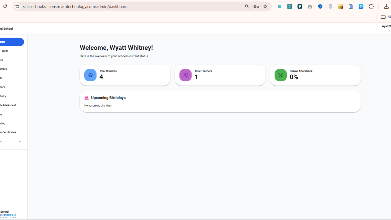Open the zoom magnifier icon in address bar
Viewport: 391px width, 220px height.
click(247, 6)
